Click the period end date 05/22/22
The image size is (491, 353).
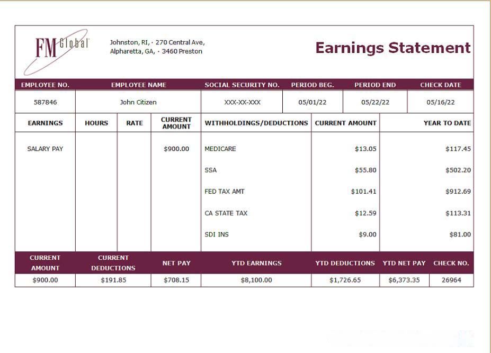(375, 102)
